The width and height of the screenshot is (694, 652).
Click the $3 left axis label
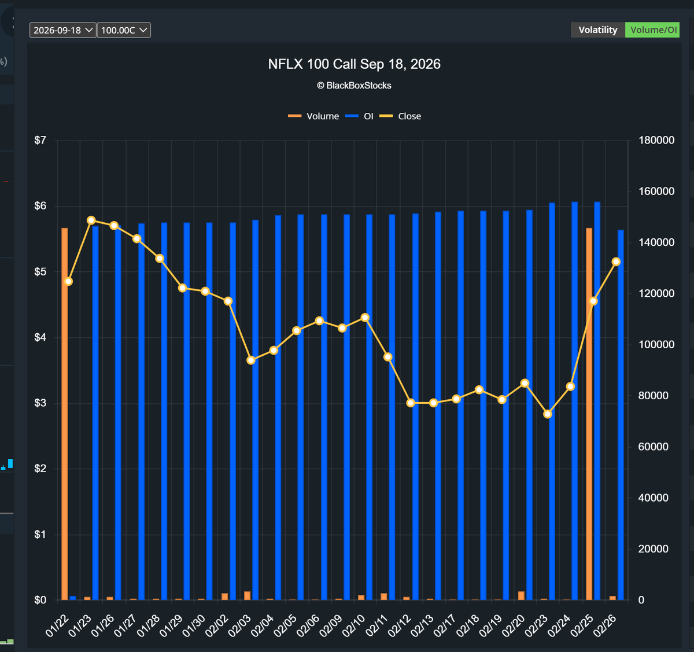[x=40, y=403]
